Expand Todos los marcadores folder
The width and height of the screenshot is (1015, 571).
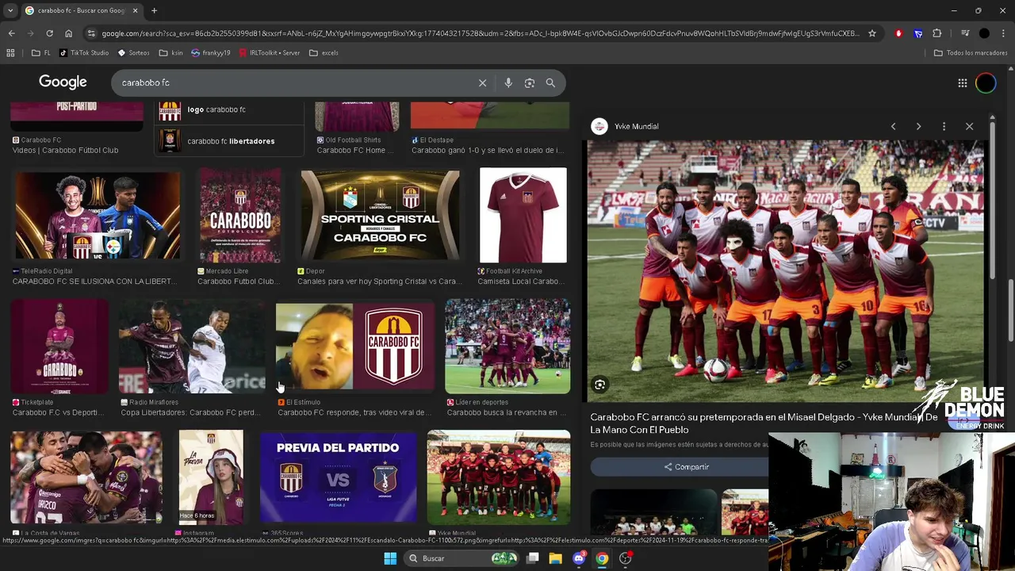point(971,53)
